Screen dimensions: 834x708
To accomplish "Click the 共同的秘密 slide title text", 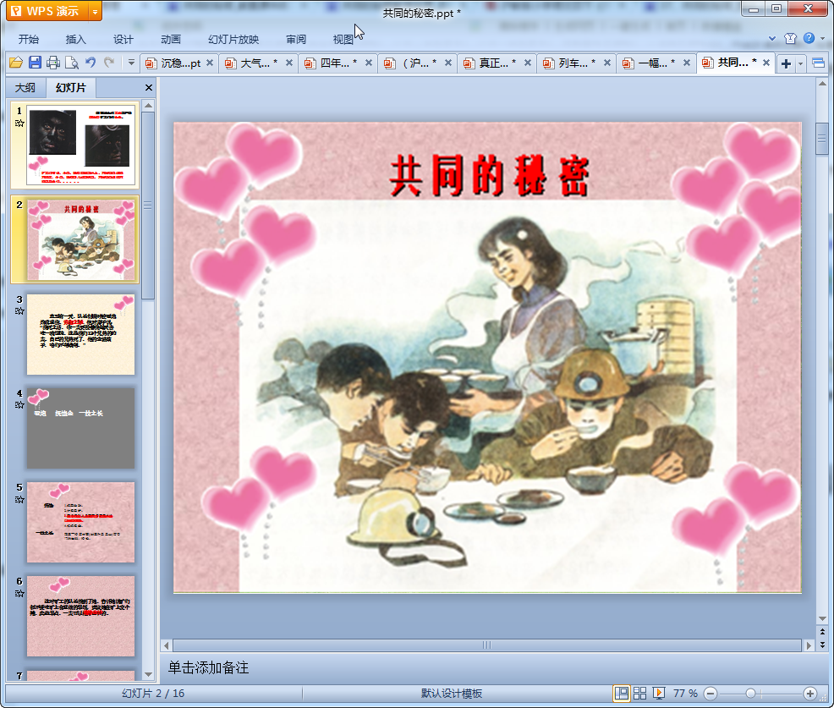I will pyautogui.click(x=489, y=176).
